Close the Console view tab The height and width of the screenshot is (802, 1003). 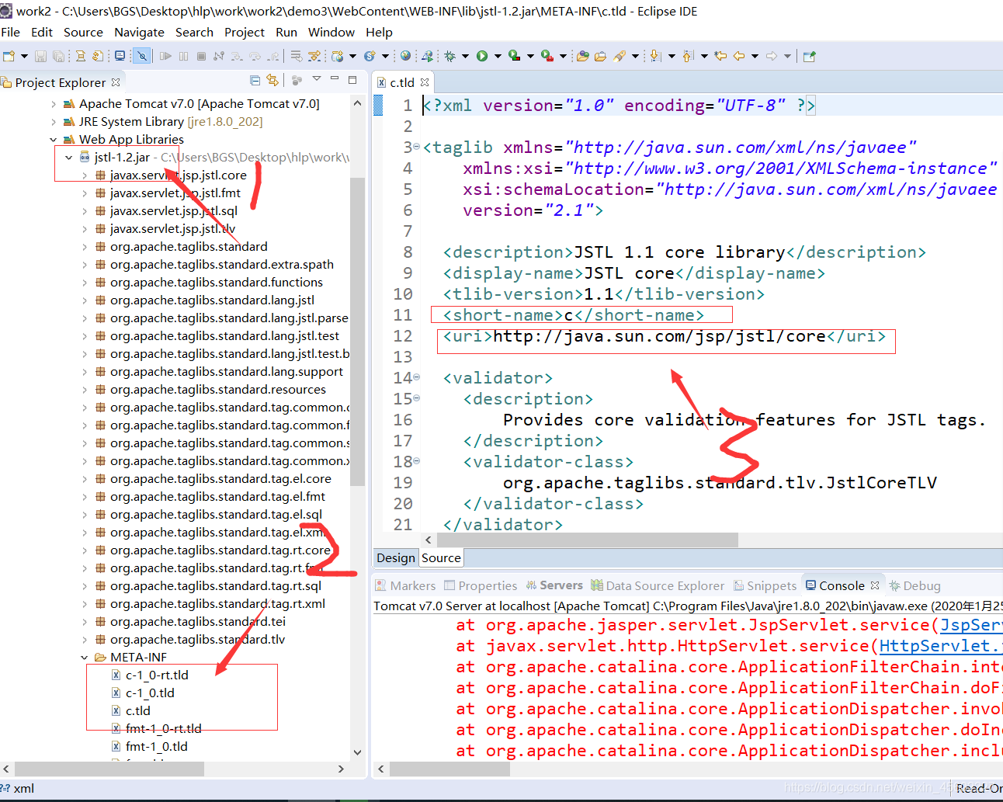click(x=875, y=585)
